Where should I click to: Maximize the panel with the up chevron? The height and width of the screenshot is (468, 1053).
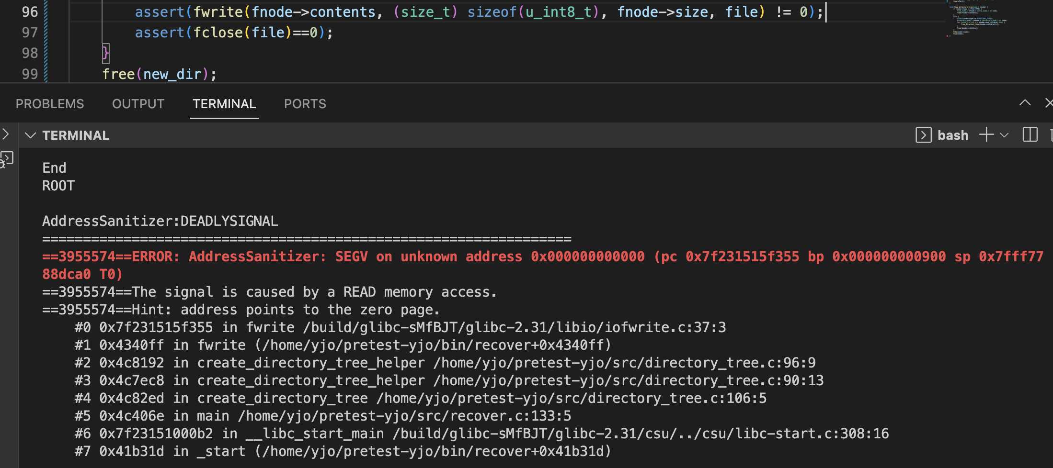(1025, 103)
